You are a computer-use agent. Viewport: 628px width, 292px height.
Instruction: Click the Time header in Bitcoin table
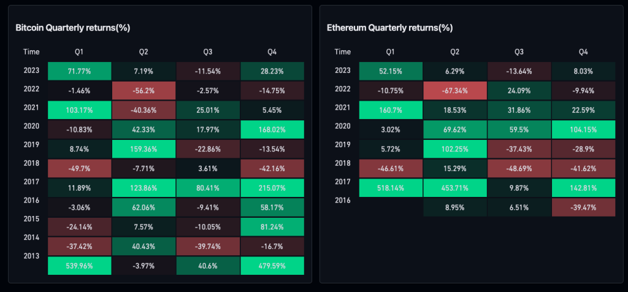click(31, 52)
